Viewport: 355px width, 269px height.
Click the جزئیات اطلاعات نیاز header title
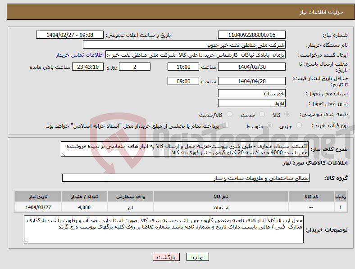[322, 12]
